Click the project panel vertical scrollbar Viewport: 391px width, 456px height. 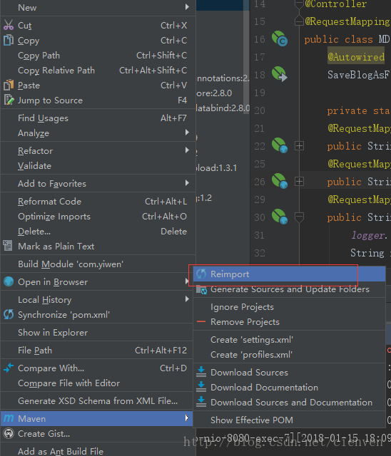click(246, 57)
